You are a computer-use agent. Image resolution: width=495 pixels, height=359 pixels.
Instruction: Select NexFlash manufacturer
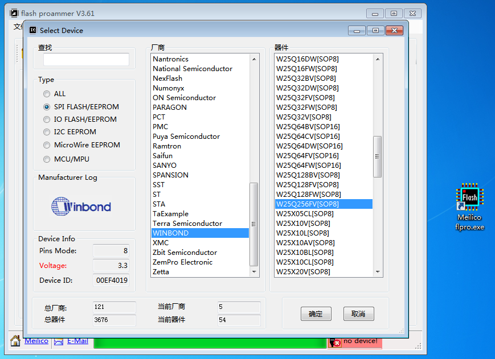[200, 78]
